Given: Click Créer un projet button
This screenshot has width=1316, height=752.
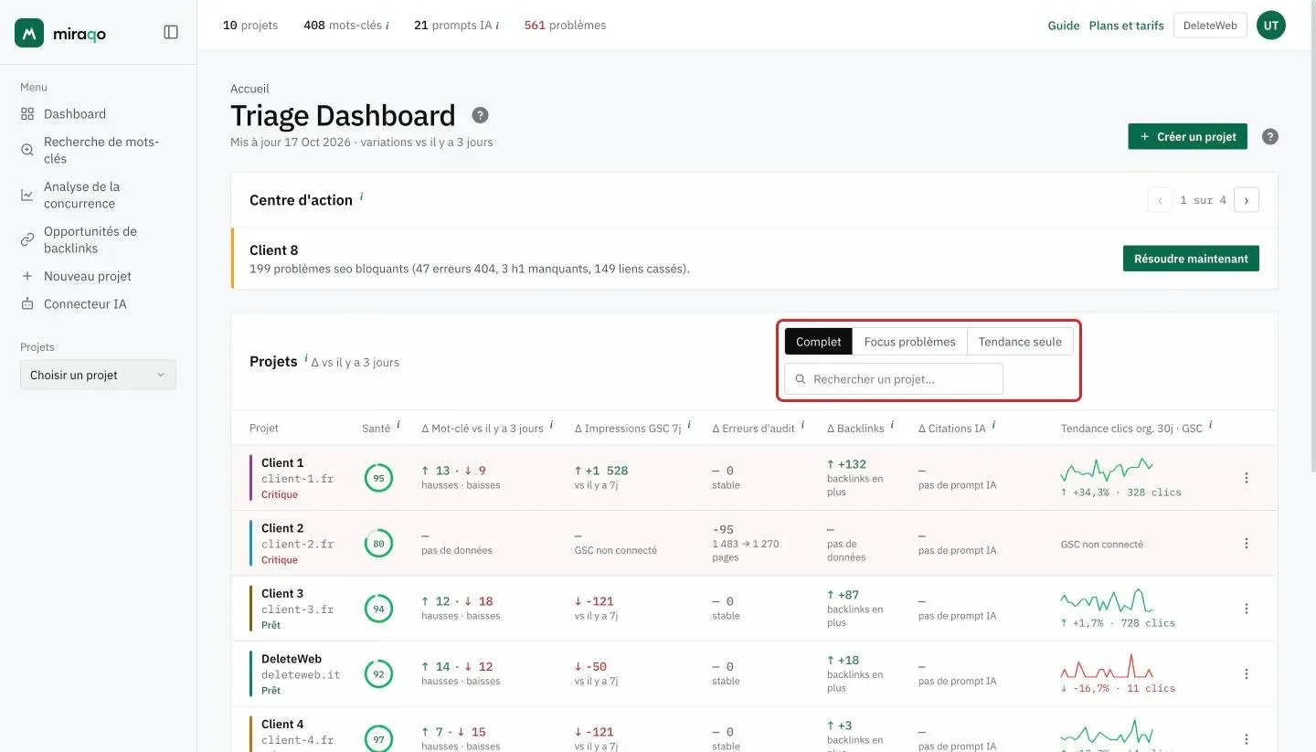Looking at the screenshot, I should (x=1187, y=137).
